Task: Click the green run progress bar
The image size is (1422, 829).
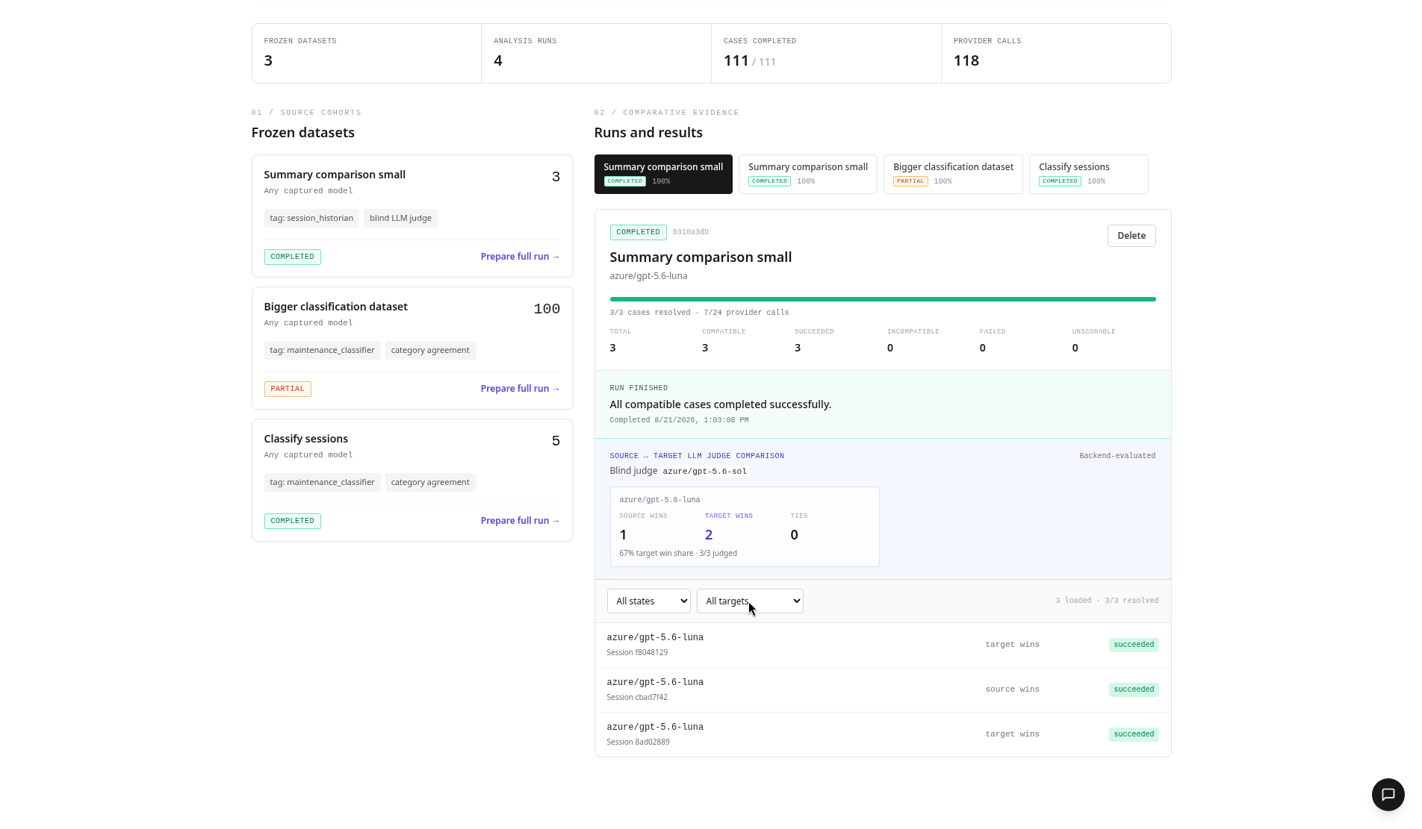Action: point(883,299)
